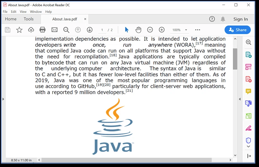The height and width of the screenshot is (167, 259).
Task: Open search tool in right pane
Action: click(248, 42)
